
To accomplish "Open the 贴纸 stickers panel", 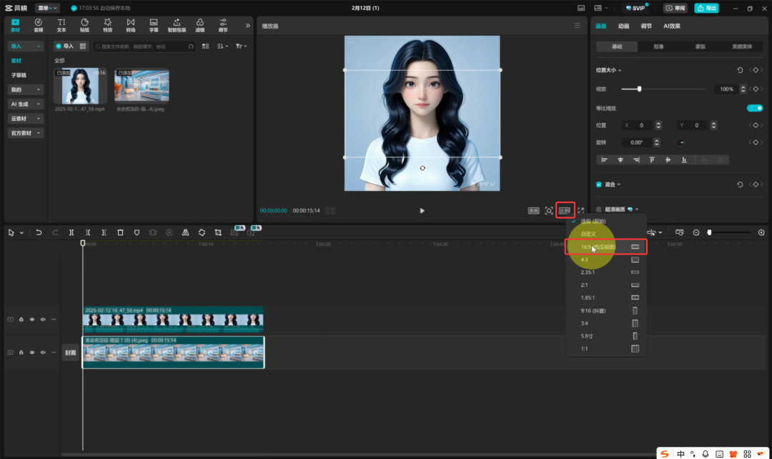I will tap(84, 25).
